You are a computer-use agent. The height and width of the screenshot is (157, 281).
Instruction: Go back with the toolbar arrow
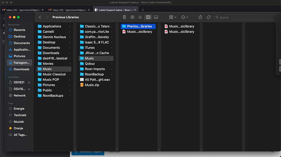coord(40,17)
